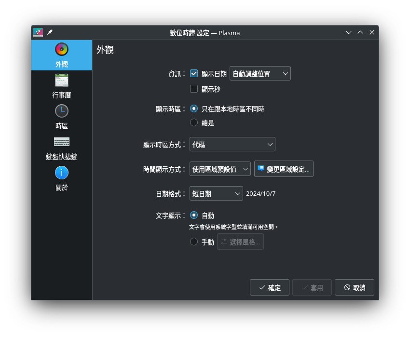
Task: Click the 文字會使用系統字型並填滿可用空間 hint text
Action: tap(233, 227)
